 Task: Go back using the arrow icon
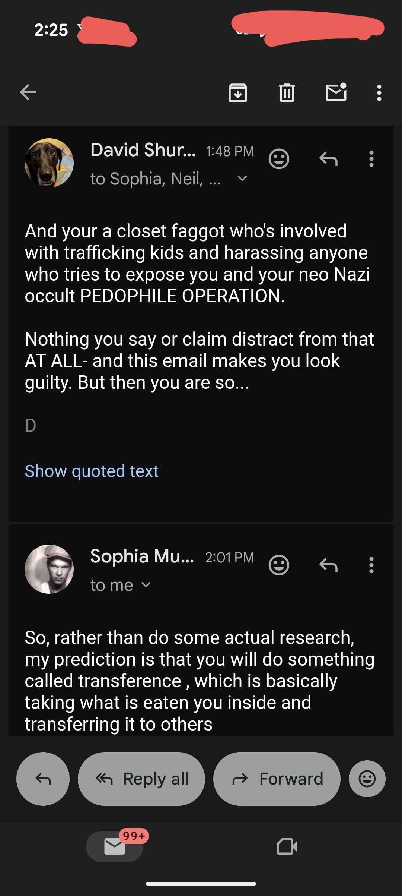coord(28,92)
